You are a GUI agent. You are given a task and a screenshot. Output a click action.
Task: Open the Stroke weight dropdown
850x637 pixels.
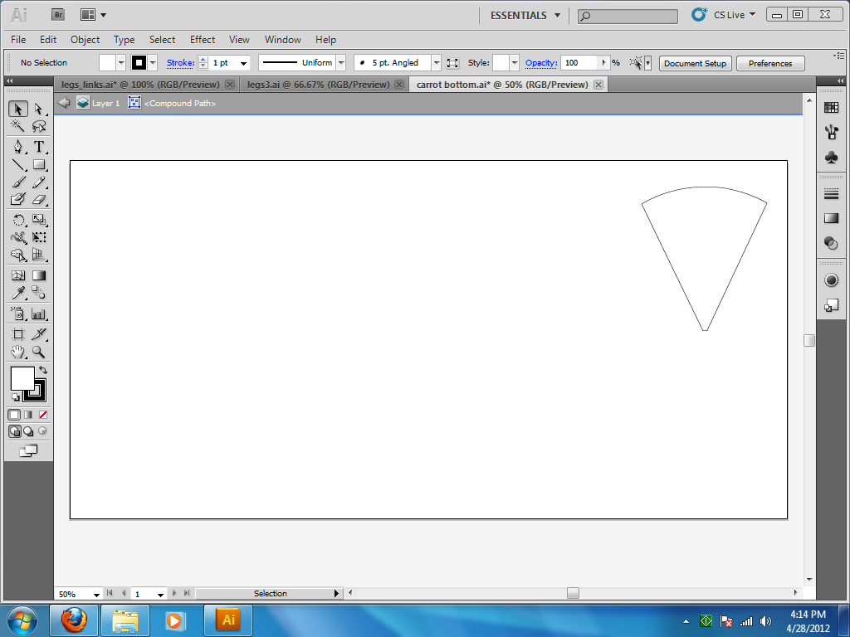click(243, 63)
